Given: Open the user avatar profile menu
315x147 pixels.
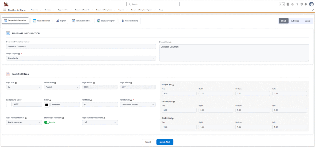Looking at the screenshot, I should (x=311, y=4).
